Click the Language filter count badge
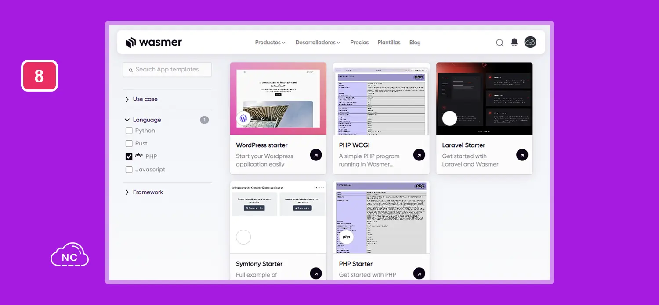The height and width of the screenshot is (305, 659). click(204, 120)
